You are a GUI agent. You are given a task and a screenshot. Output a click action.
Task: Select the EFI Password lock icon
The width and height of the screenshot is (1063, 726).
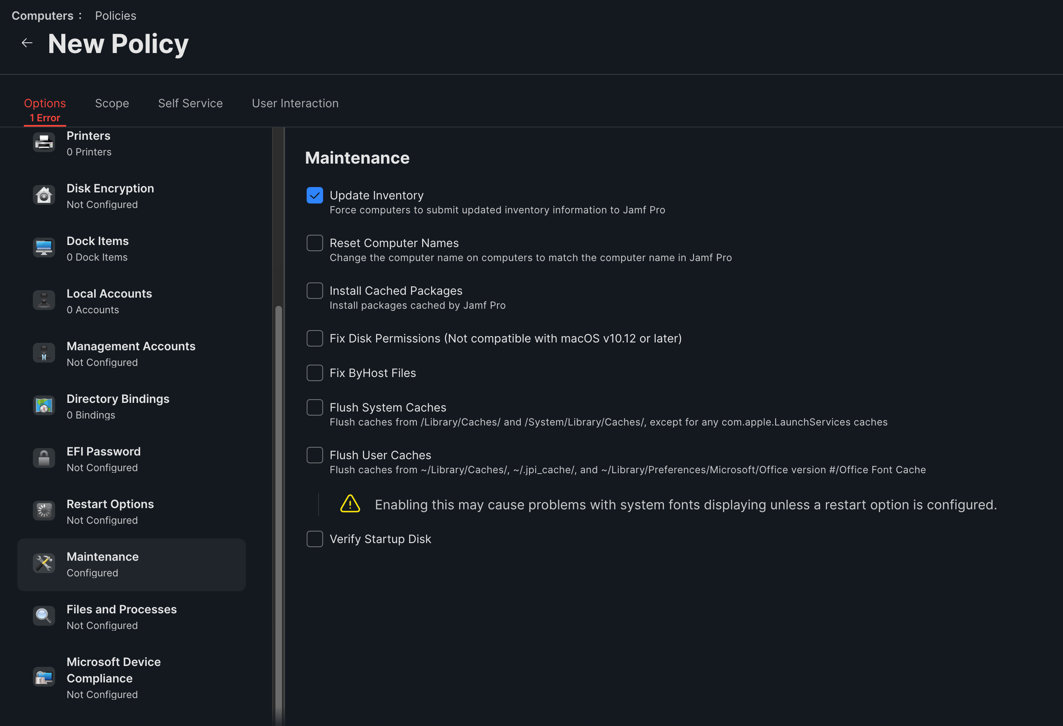pyautogui.click(x=44, y=458)
